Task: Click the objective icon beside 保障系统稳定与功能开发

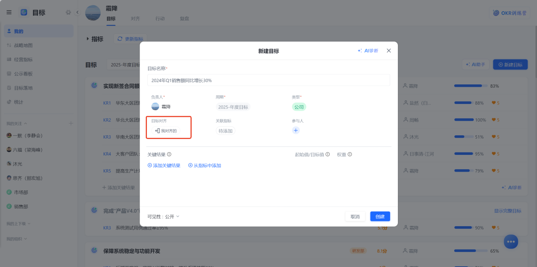Action: (94, 251)
